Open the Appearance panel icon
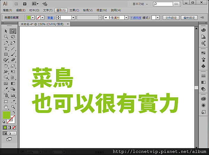This screenshot has height=155, width=209. click(203, 105)
